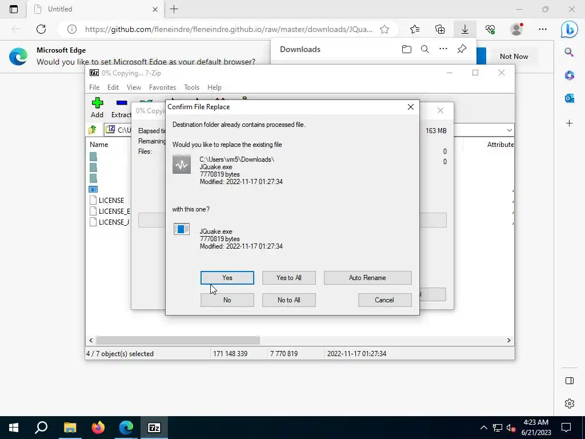
Task: Close the Untitled browser tab
Action: pyautogui.click(x=155, y=9)
